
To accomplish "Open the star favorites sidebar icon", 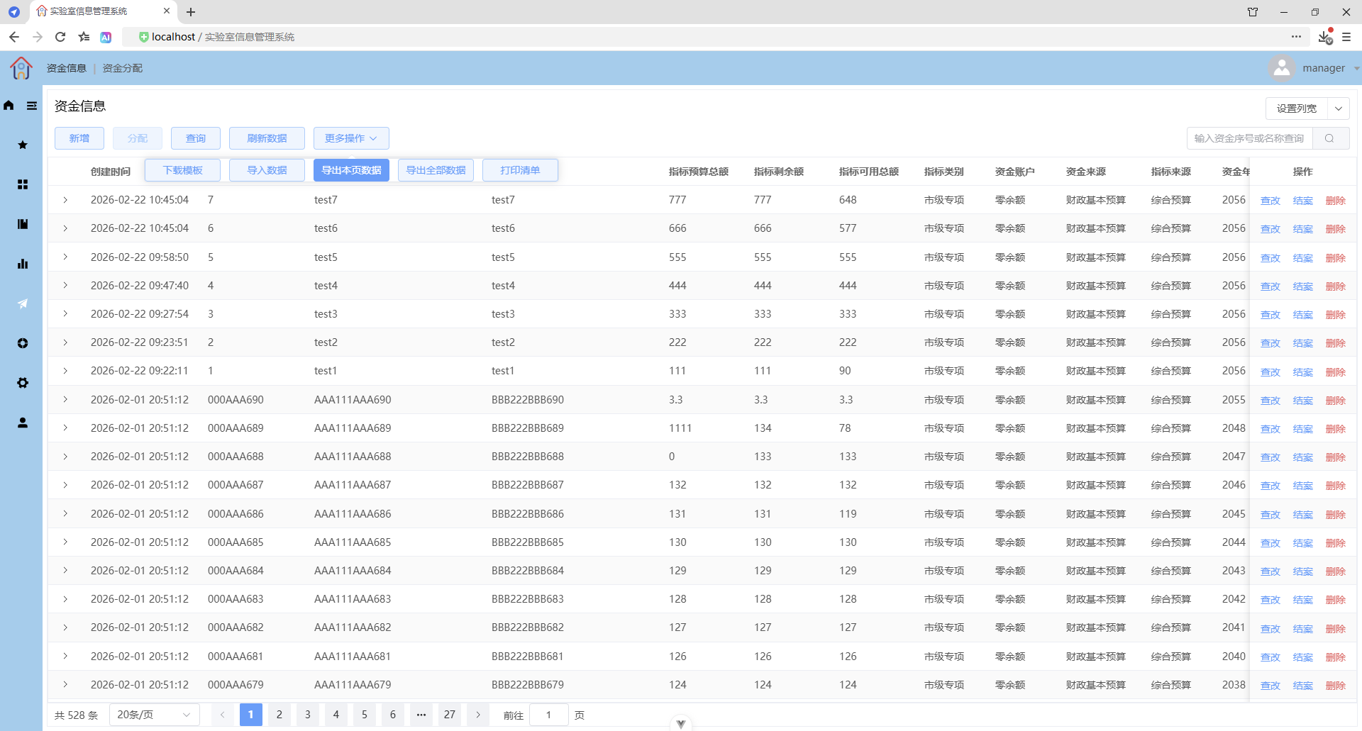I will (x=23, y=145).
